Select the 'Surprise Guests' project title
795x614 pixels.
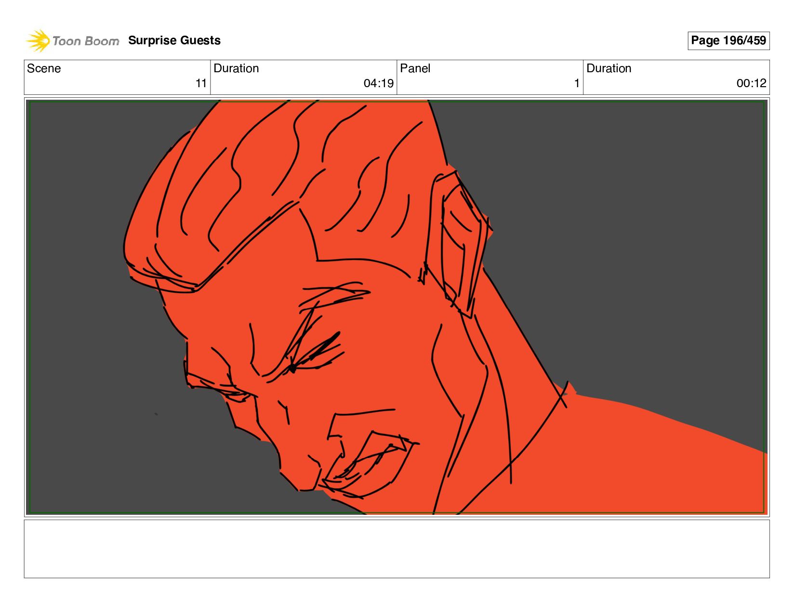click(x=174, y=40)
